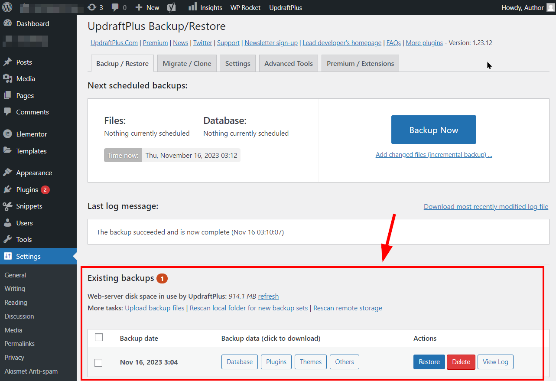Click the Appearance paintbrush icon

8,173
